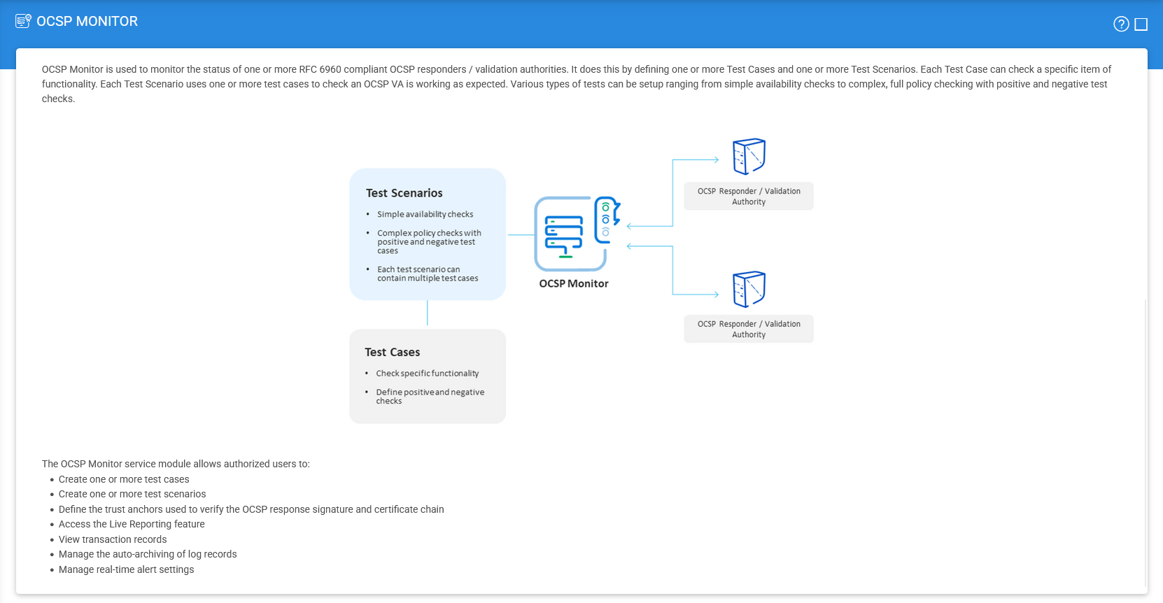Screen dimensions: 1163x603
Task: Click 'Access the Live Reporting feature' list item
Action: (x=132, y=525)
